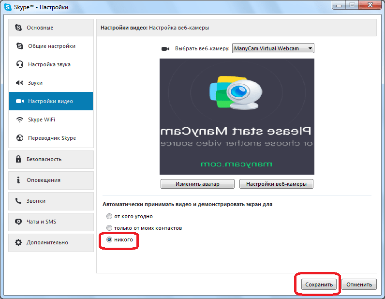Viewport: 385px width, 299px height.
Task: Click the Изменить аватар button
Action: (197, 184)
